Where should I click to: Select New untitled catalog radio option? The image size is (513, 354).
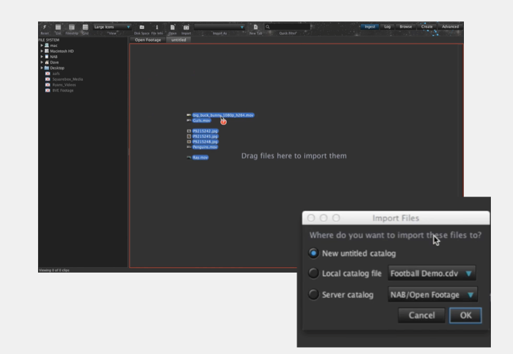point(313,253)
